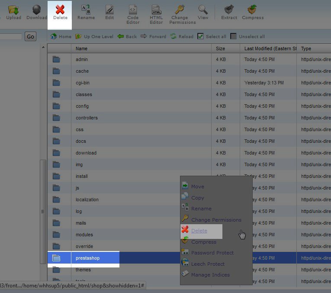Click the Unselect all checkbox
This screenshot has height=293, width=331.
(234, 37)
